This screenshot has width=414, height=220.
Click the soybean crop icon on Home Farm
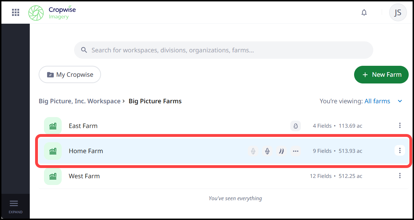coord(281,151)
